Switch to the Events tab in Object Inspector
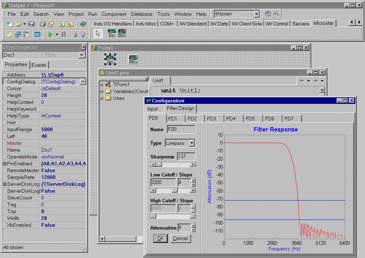365x258 pixels. [x=39, y=65]
